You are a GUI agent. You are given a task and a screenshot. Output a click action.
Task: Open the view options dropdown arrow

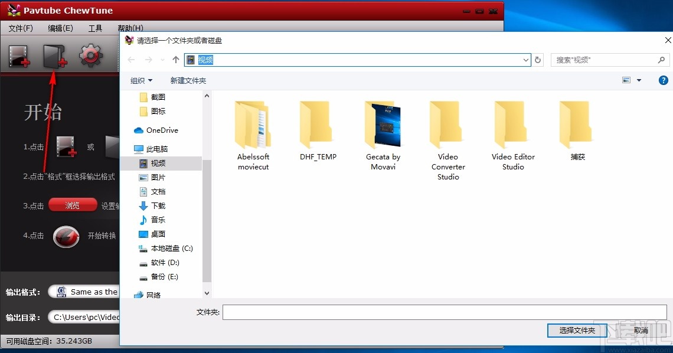pyautogui.click(x=639, y=80)
